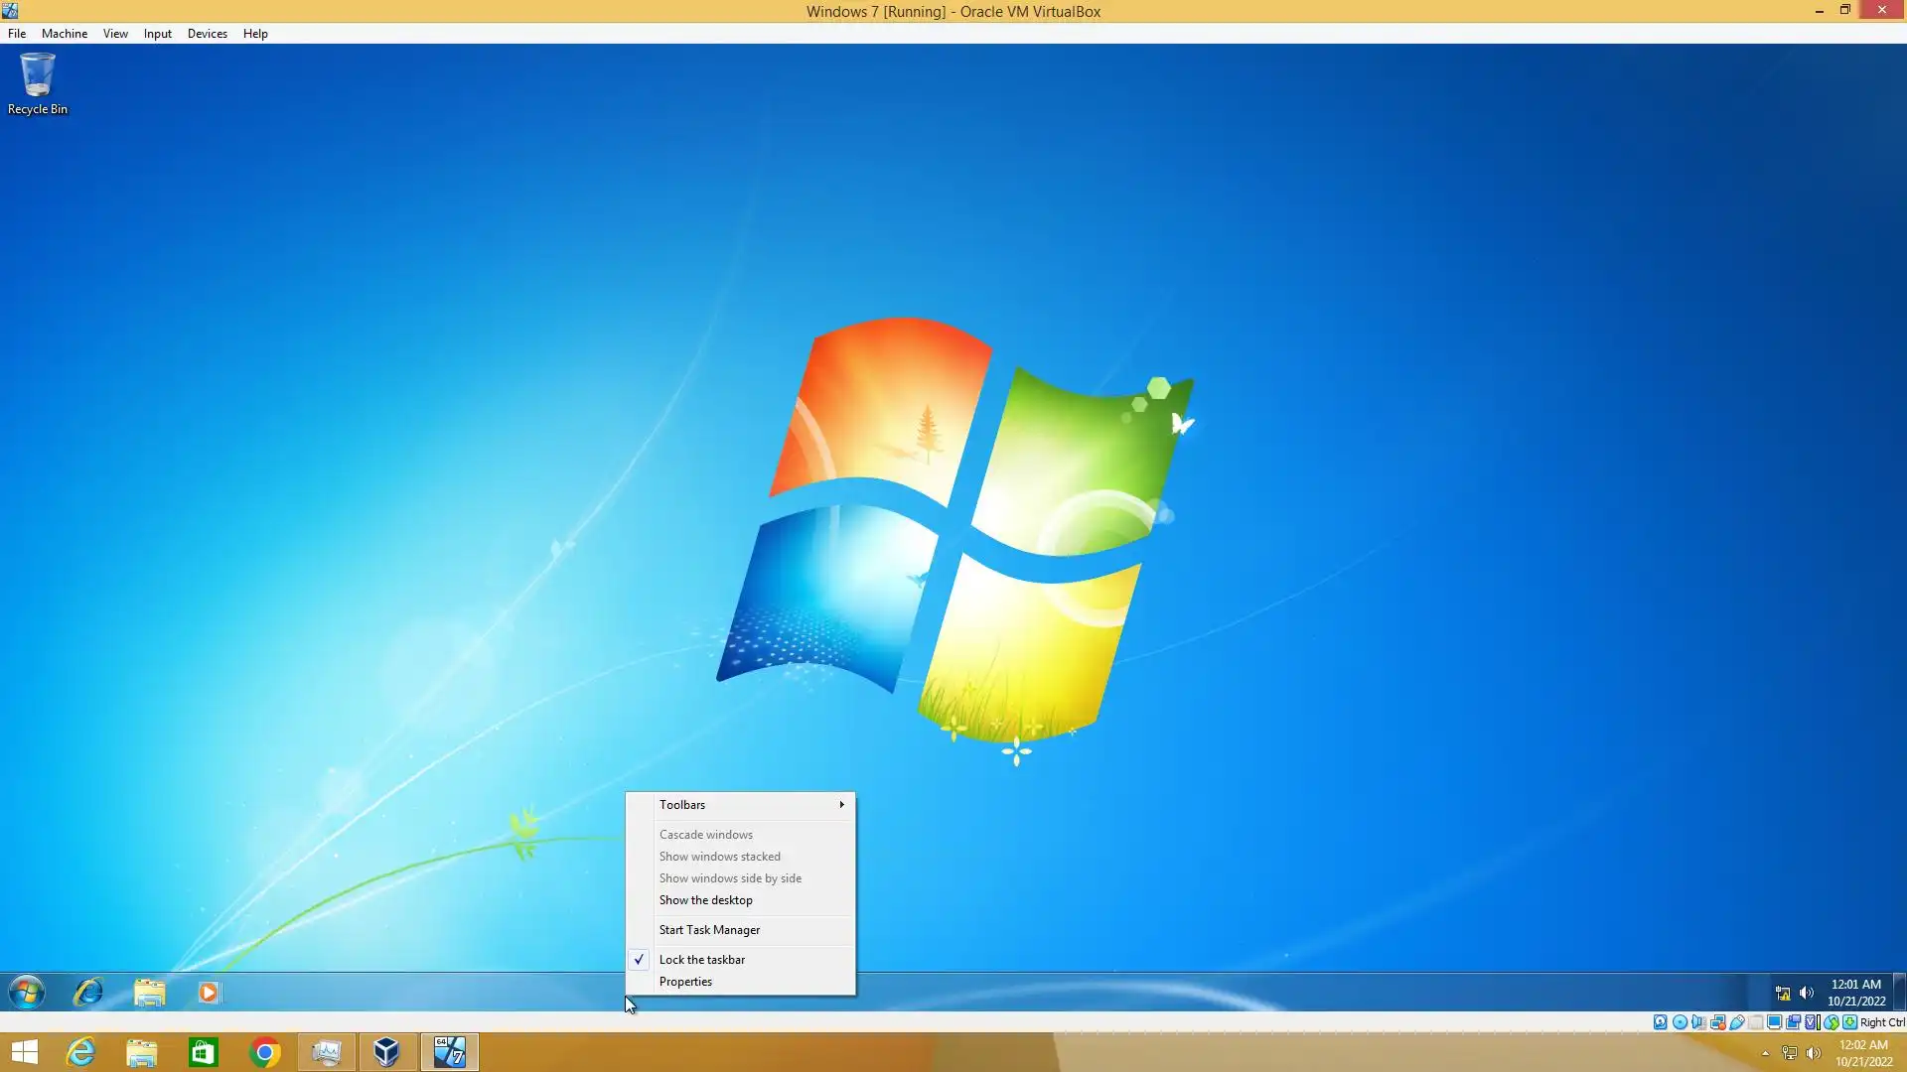Click the display settings status icon
Viewport: 1907px width, 1072px height.
(1774, 1022)
